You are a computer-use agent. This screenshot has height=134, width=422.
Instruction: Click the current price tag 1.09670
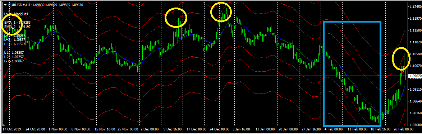point(415,76)
